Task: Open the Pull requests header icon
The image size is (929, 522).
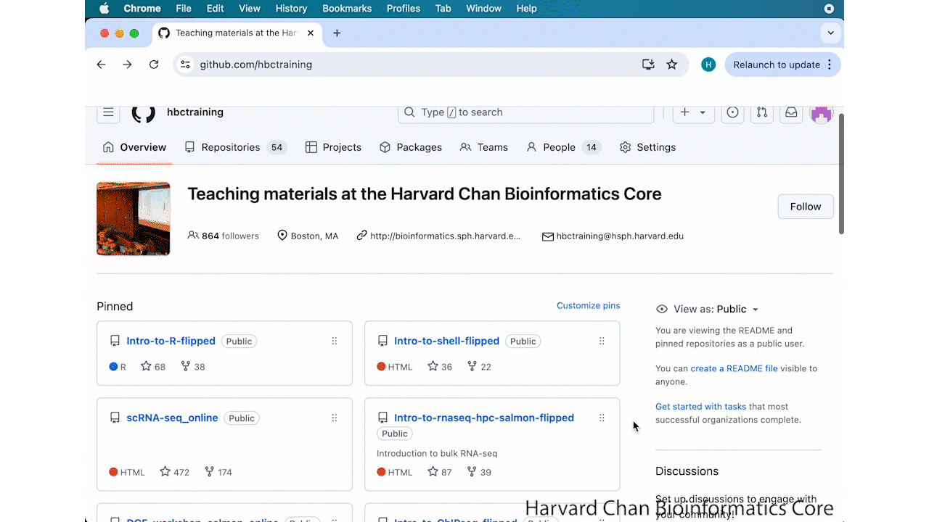Action: coord(761,112)
